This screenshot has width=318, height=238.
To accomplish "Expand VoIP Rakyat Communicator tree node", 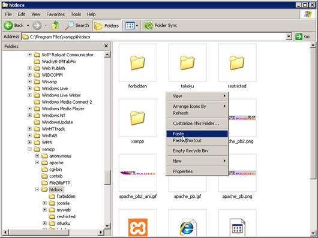I will (x=29, y=55).
